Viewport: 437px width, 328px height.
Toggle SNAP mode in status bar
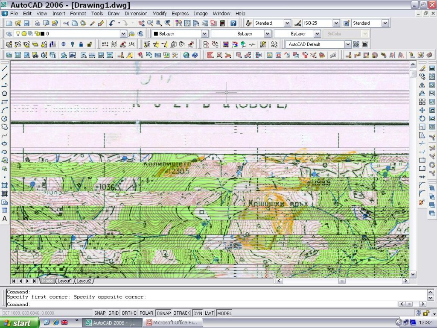(x=100, y=313)
